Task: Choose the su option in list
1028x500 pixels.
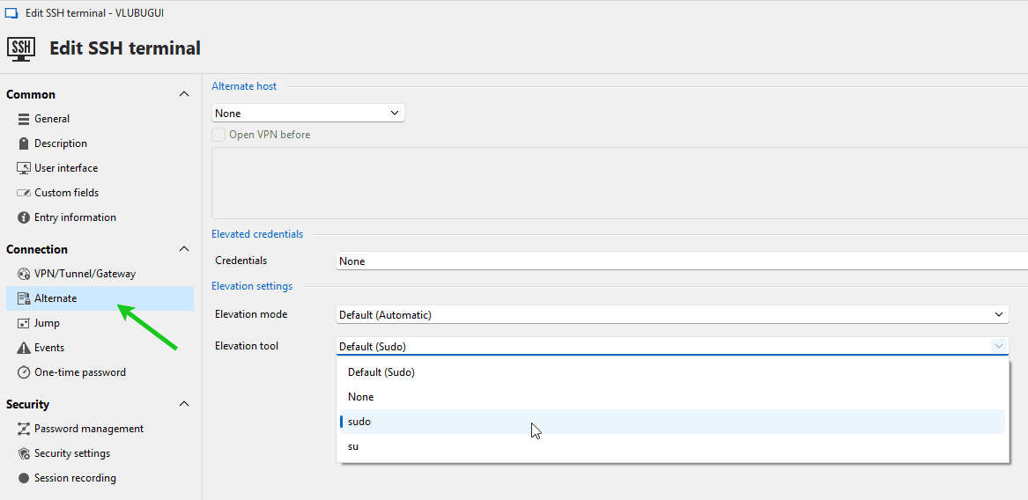Action: tap(353, 446)
